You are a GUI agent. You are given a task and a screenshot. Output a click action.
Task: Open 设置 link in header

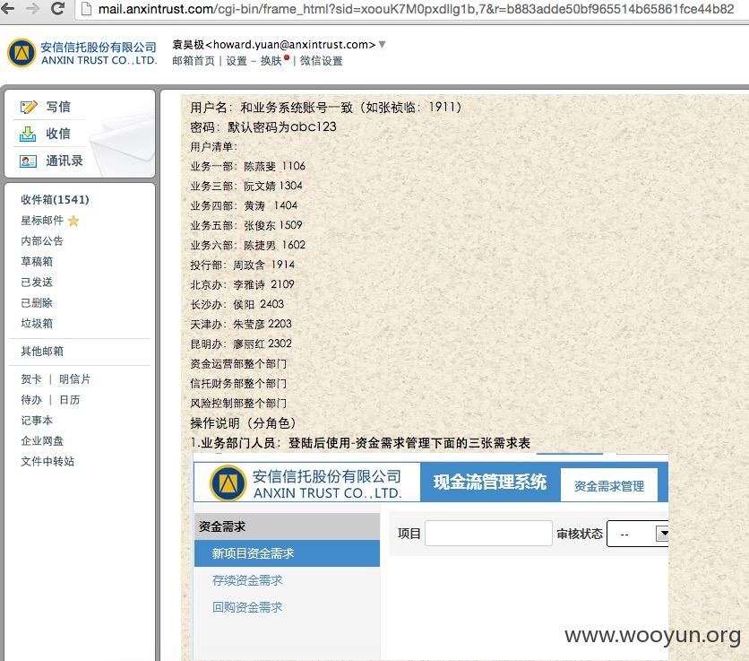coord(237,61)
